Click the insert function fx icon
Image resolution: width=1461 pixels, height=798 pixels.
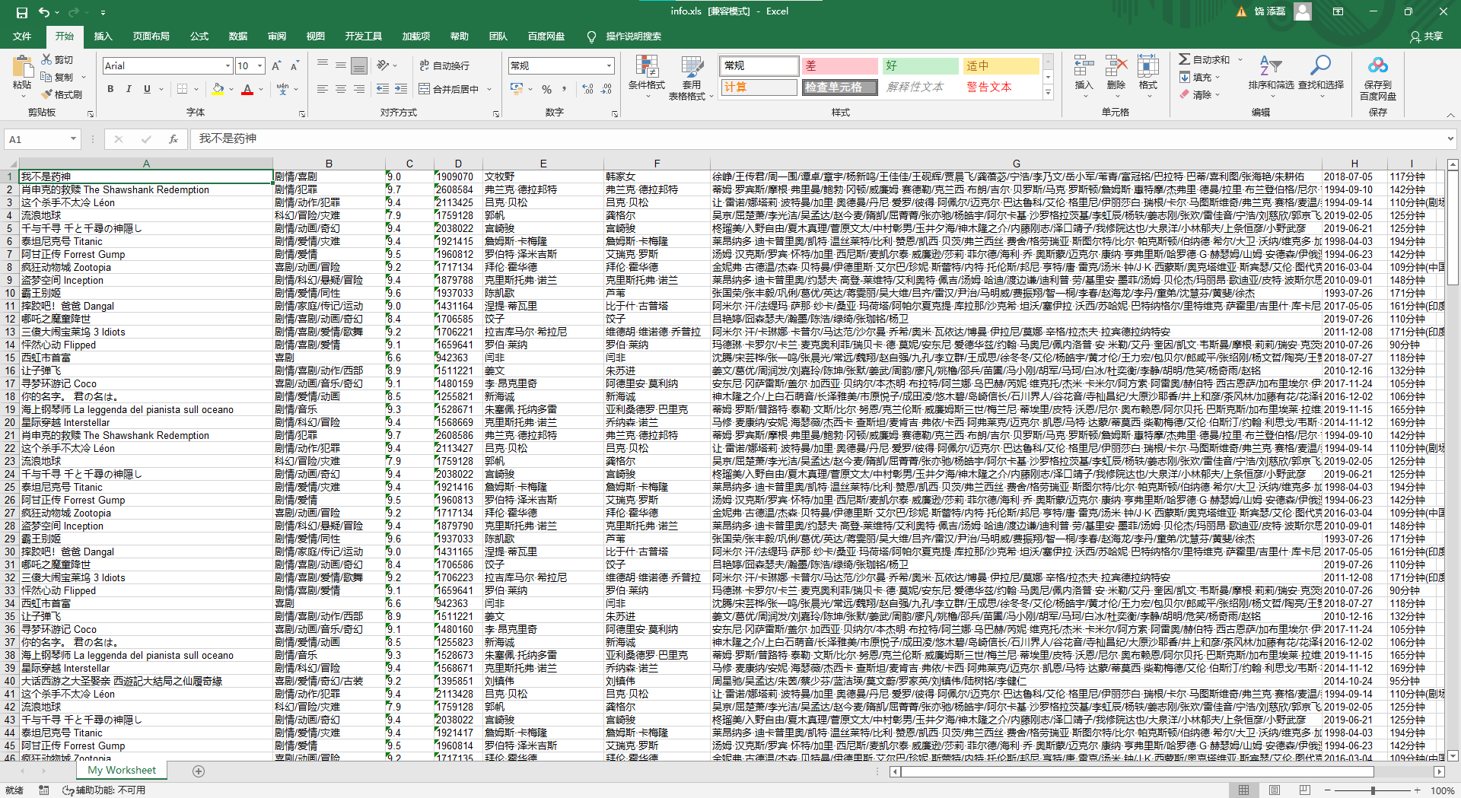coord(173,139)
